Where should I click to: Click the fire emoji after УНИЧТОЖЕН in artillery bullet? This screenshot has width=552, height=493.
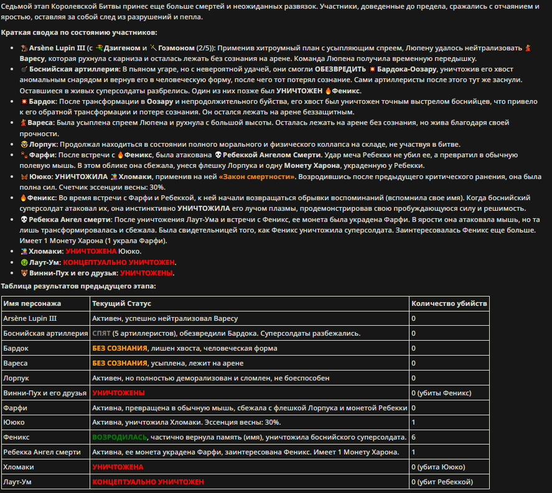[x=328, y=91]
